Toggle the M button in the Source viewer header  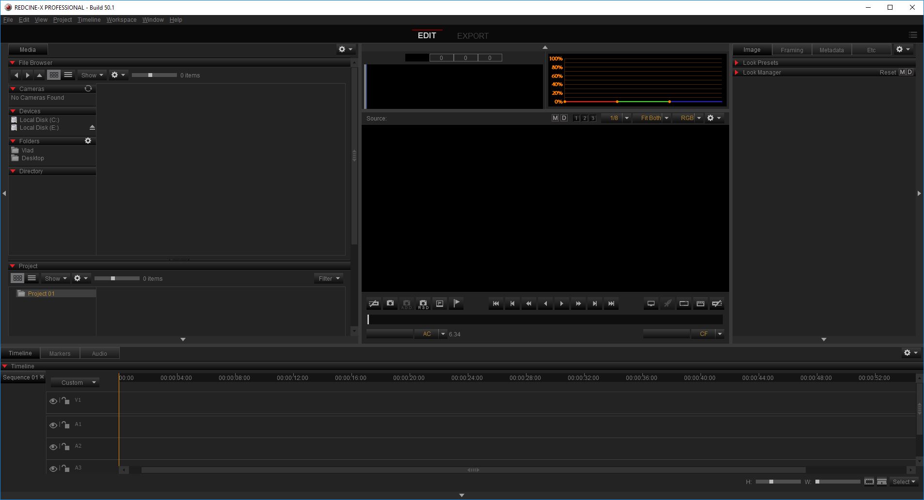point(556,118)
